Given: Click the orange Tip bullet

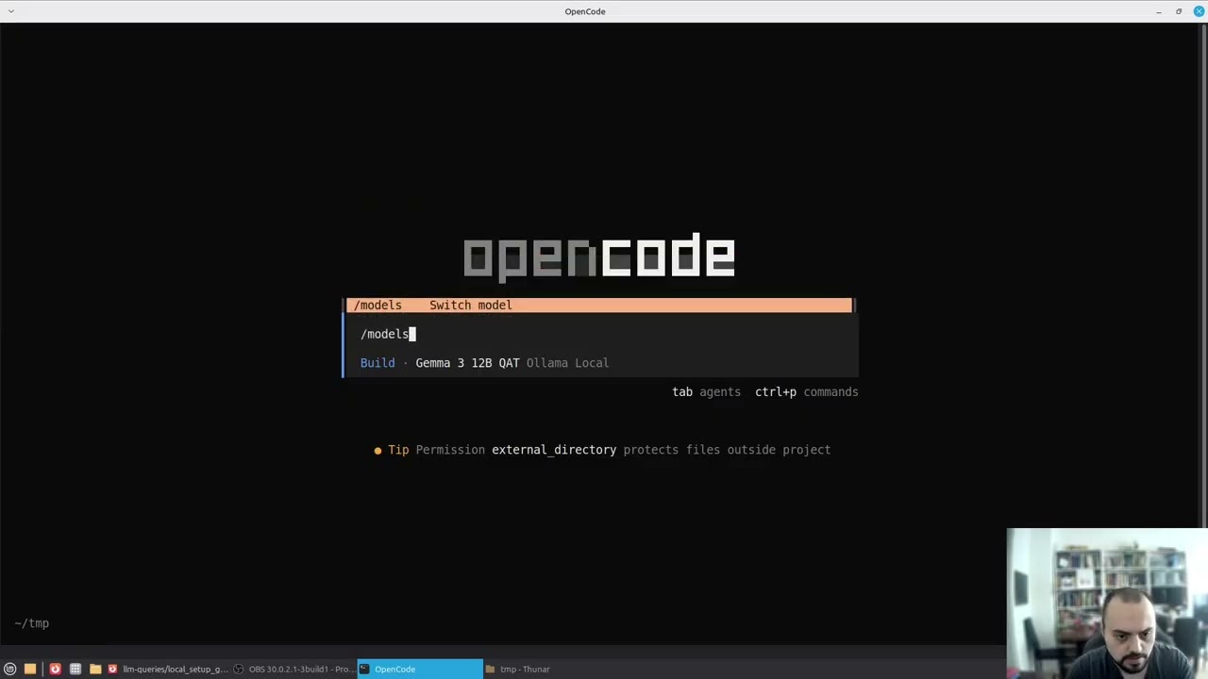Looking at the screenshot, I should coord(377,450).
